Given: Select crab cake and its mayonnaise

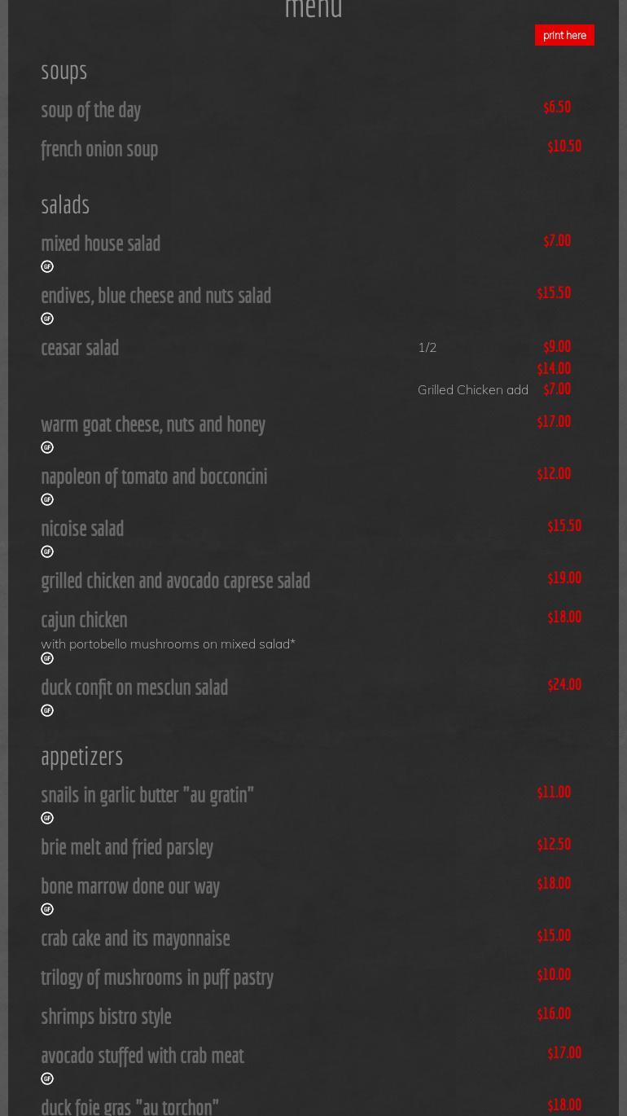Looking at the screenshot, I should coord(135,938).
